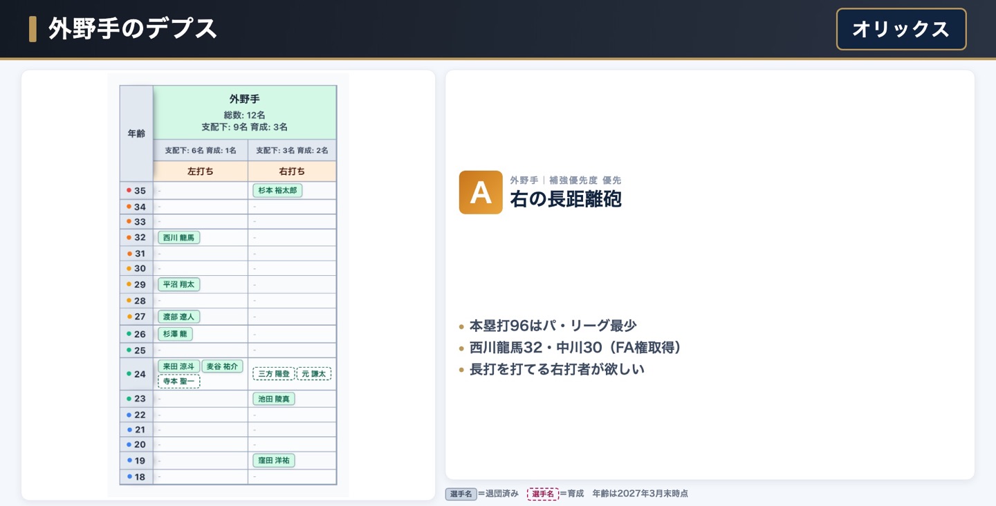Click the オリックス team button
Screen dimensions: 996x506
901,29
